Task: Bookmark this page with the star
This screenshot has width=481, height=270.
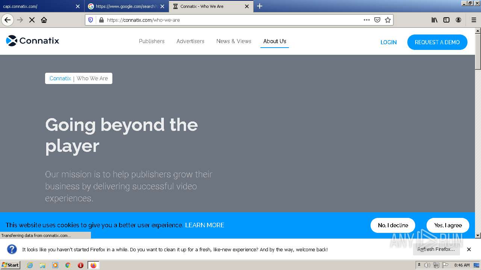Action: (x=388, y=20)
